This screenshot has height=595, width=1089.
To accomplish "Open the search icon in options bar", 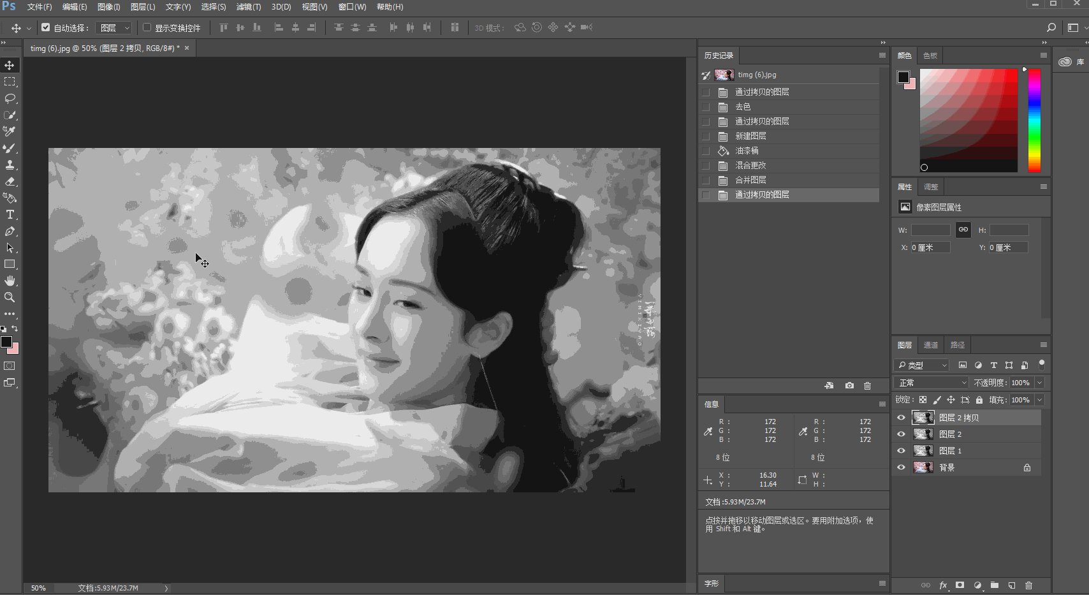I will tap(1051, 27).
